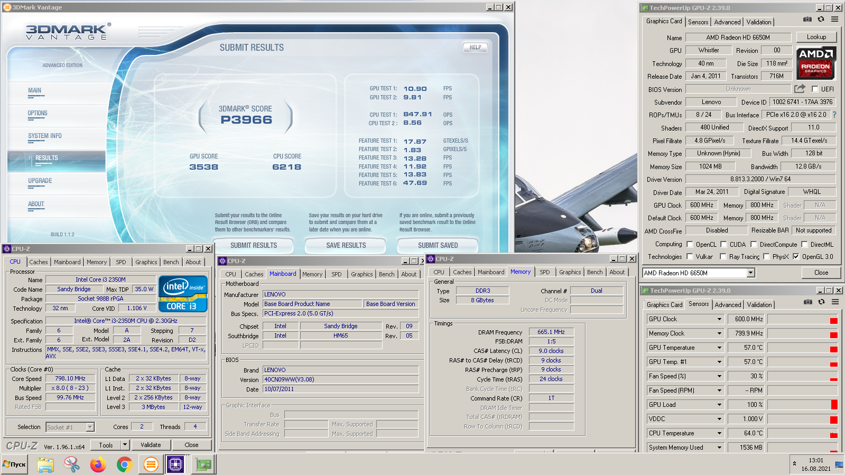Screen dimensions: 845x475
Task: Toggle the PhysX checkbox
Action: (766, 257)
